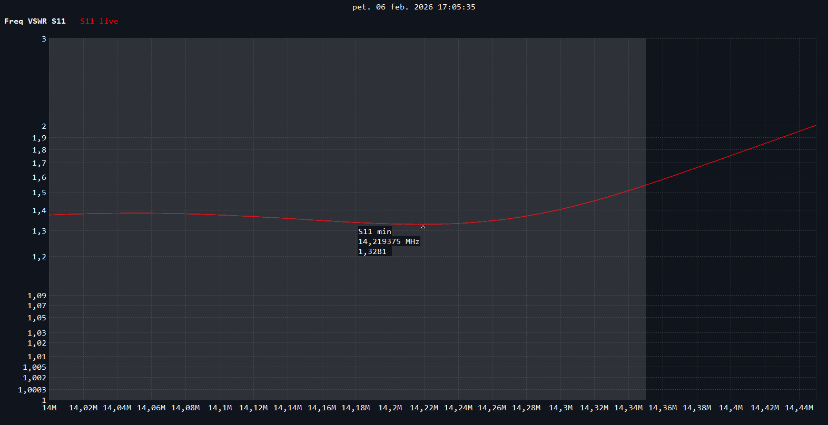Click the Freq label in header

pyautogui.click(x=14, y=21)
